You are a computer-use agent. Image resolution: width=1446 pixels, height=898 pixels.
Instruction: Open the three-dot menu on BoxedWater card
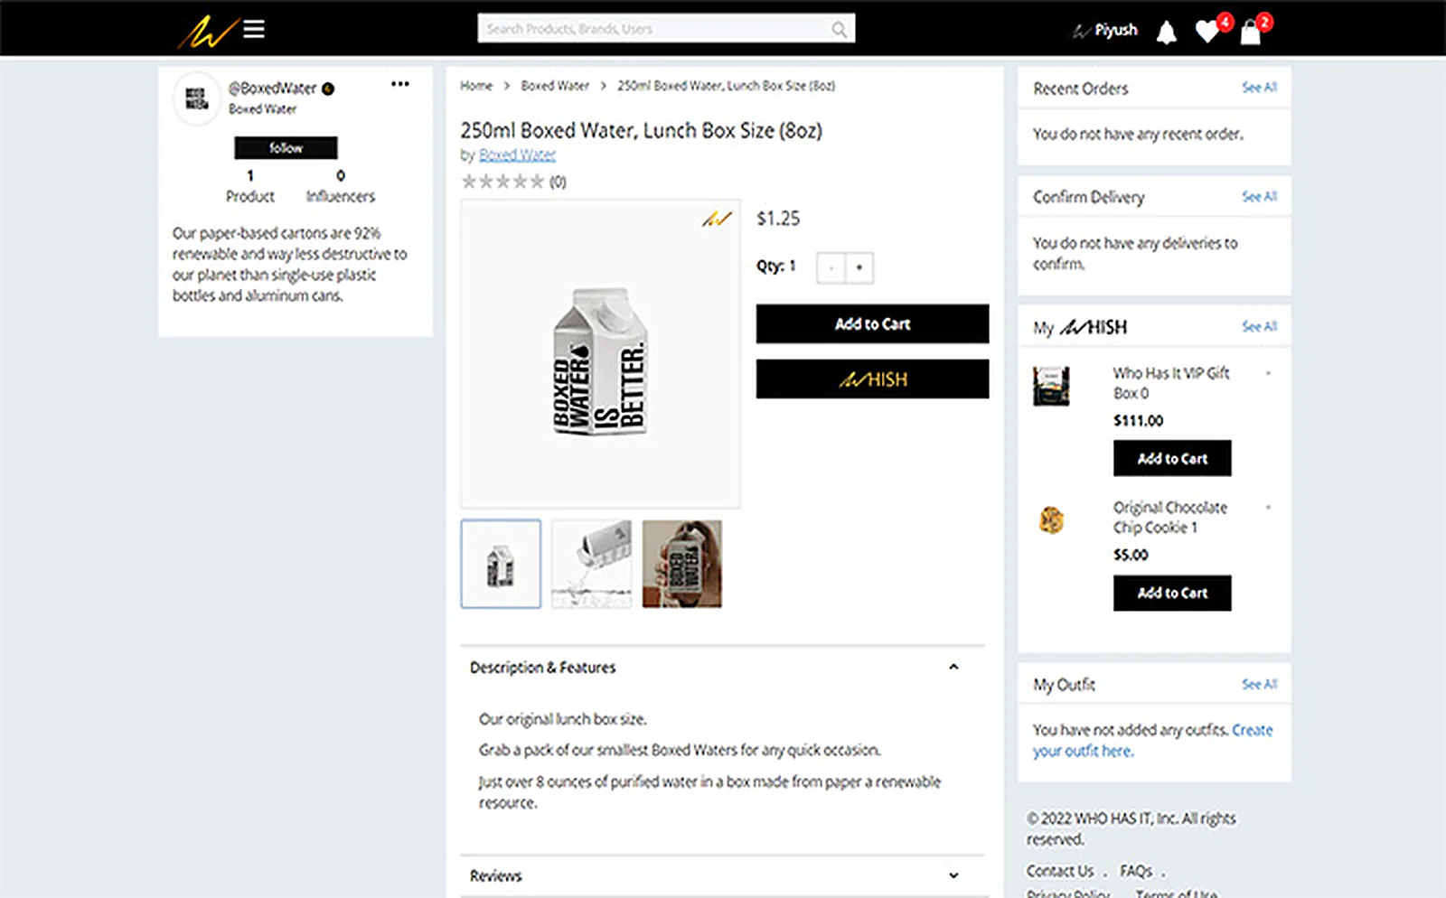click(x=400, y=84)
